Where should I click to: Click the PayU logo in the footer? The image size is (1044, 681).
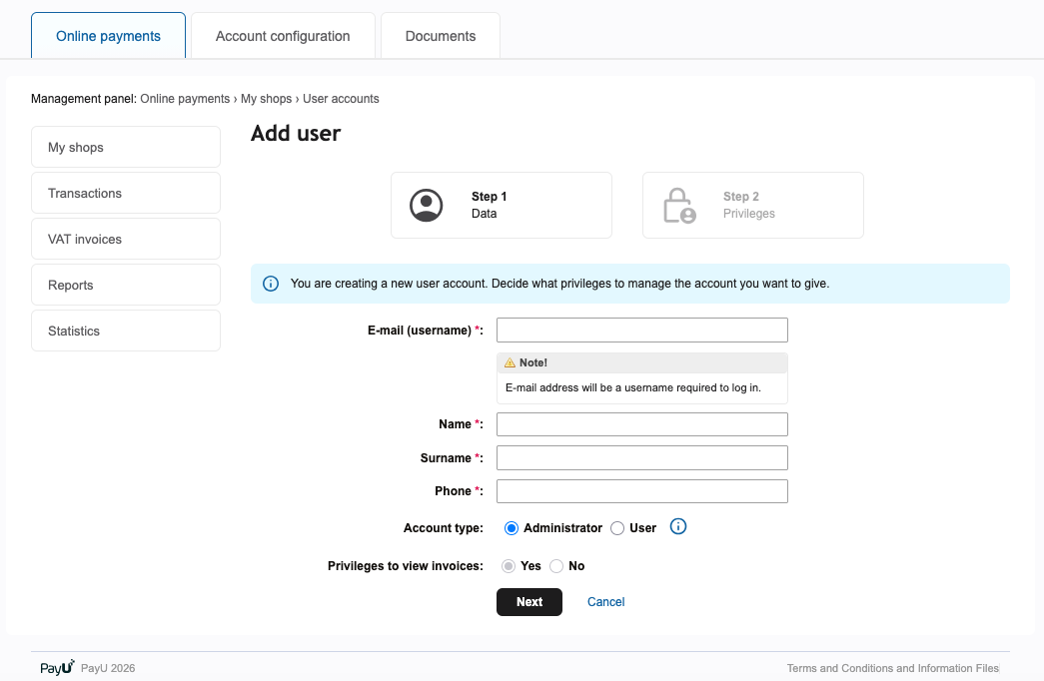(55, 666)
